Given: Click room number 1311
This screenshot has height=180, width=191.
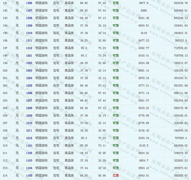Looking at the screenshot, I should coord(29,40).
